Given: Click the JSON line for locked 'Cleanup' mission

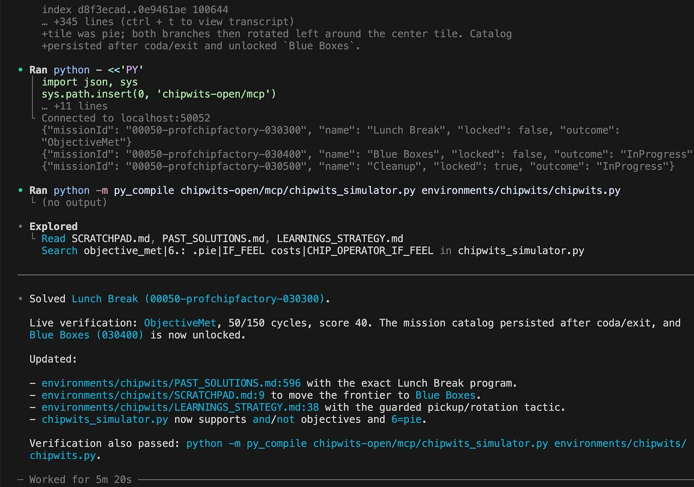Looking at the screenshot, I should coord(358,167).
